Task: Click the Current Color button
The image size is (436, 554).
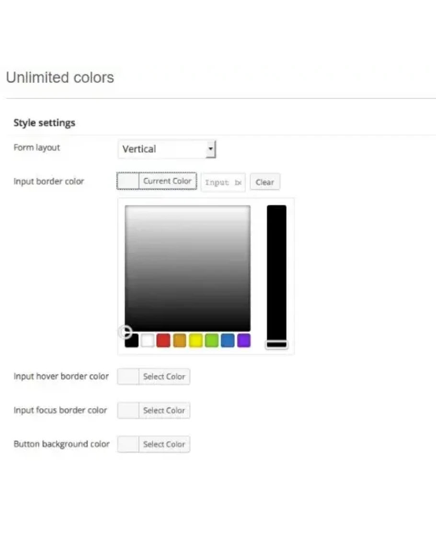Action: [x=167, y=181]
